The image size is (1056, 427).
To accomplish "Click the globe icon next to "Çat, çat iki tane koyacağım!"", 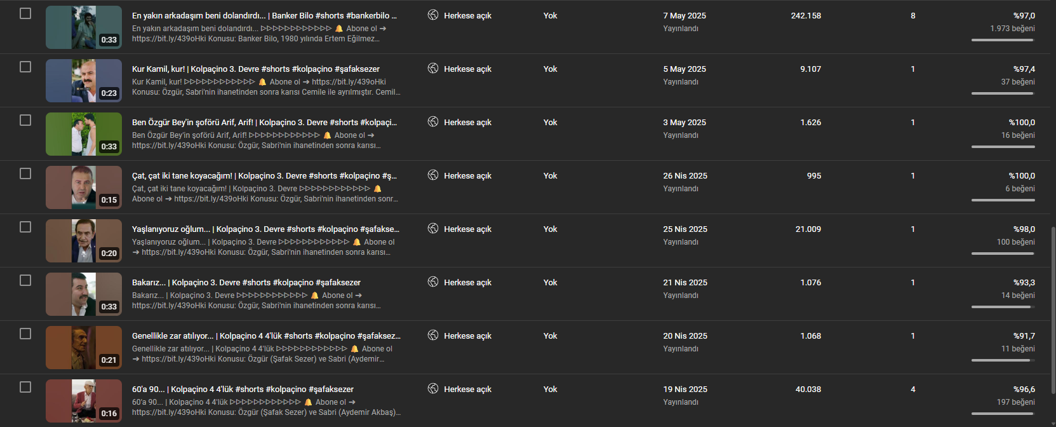I will [x=433, y=175].
